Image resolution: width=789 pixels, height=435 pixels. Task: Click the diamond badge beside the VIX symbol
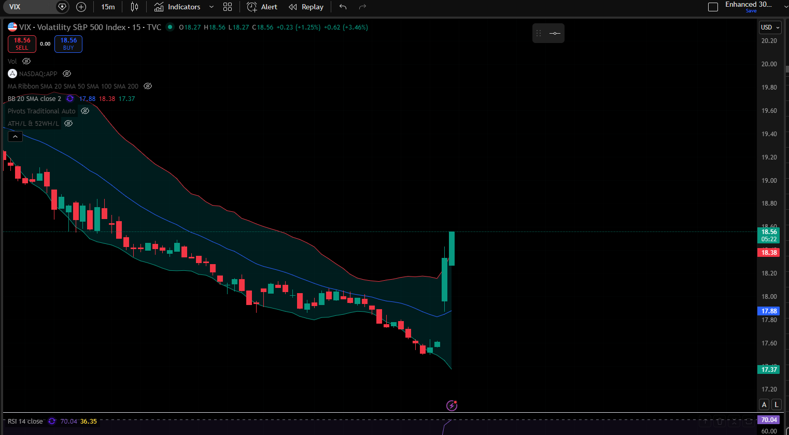62,7
